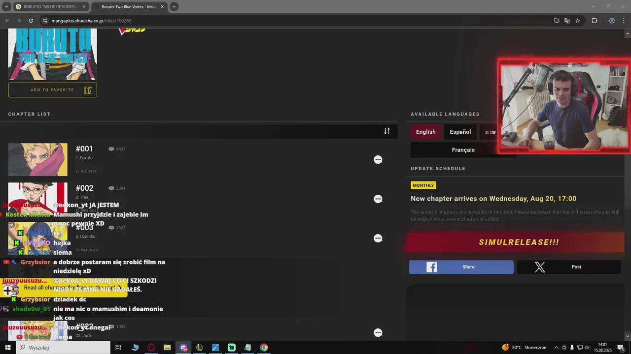
Task: Open Chrome three-dot menu
Action: (624, 21)
